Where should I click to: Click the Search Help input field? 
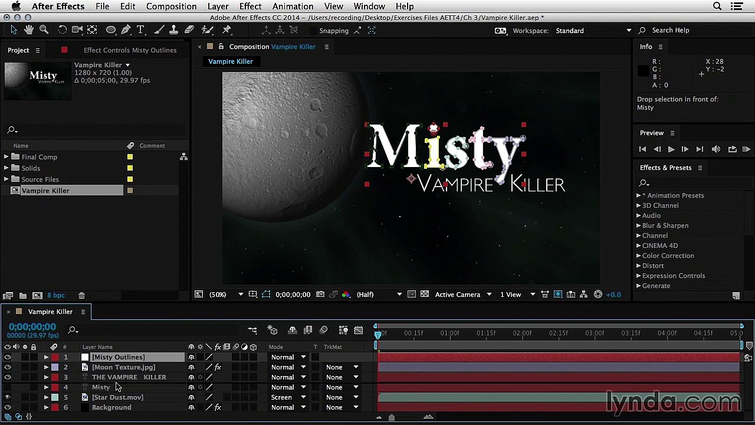point(696,31)
